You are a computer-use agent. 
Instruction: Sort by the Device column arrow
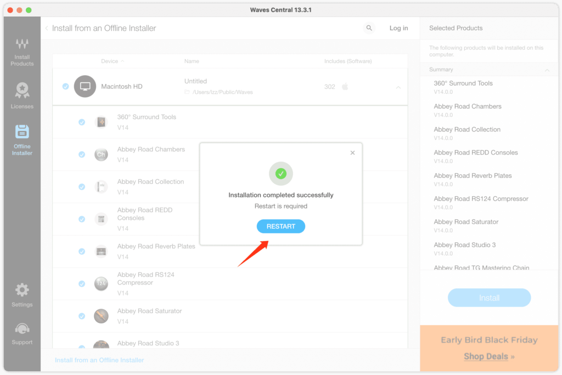coord(122,61)
